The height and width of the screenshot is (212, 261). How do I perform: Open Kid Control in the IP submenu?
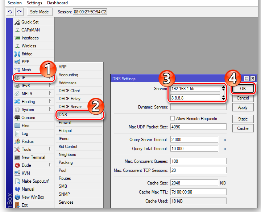click(x=79, y=147)
